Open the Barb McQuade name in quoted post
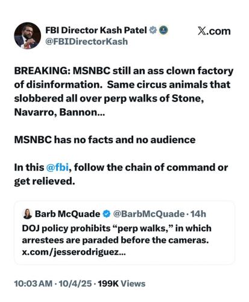 pyautogui.click(x=68, y=214)
